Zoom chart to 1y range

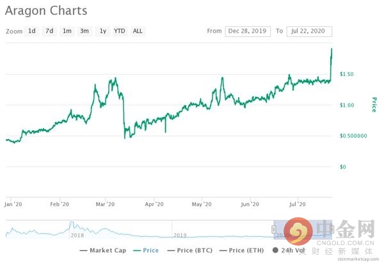(103, 31)
